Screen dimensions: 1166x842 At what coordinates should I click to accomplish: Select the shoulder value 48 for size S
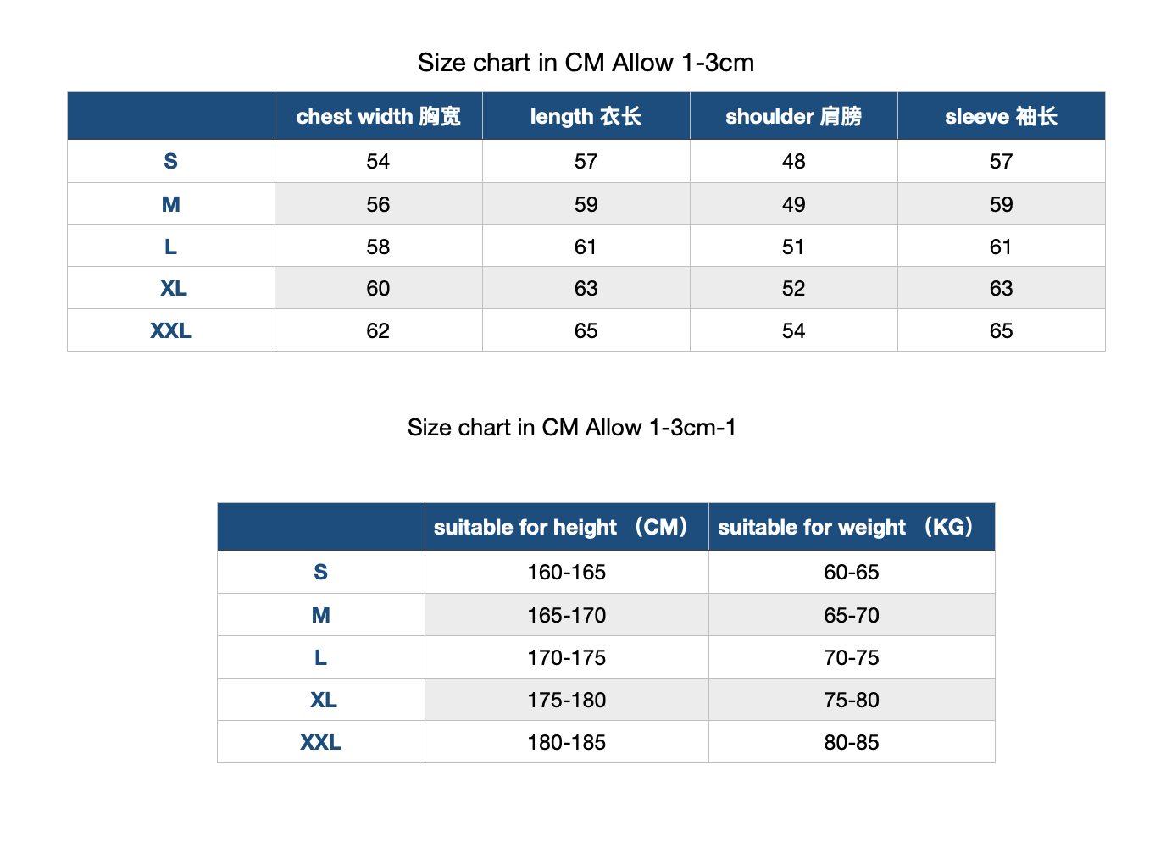pyautogui.click(x=793, y=161)
